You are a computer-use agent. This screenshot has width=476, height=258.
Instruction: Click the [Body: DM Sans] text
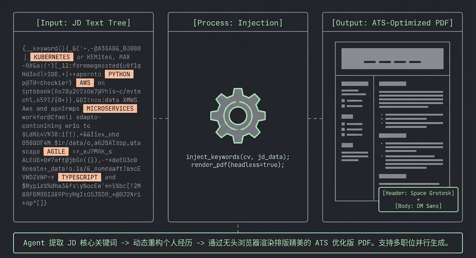[418, 206]
